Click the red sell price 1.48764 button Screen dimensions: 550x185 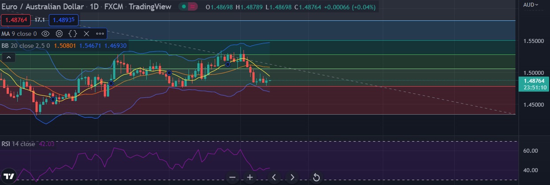click(16, 20)
